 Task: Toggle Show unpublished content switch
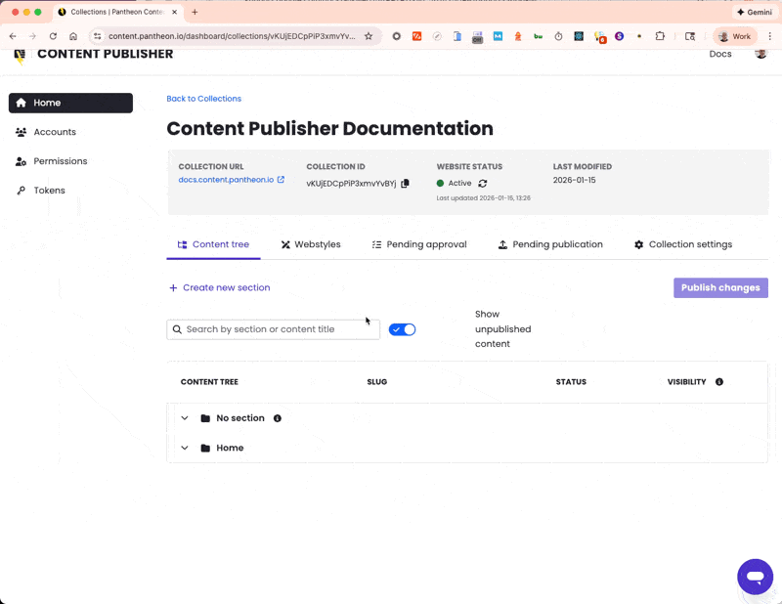(x=403, y=329)
